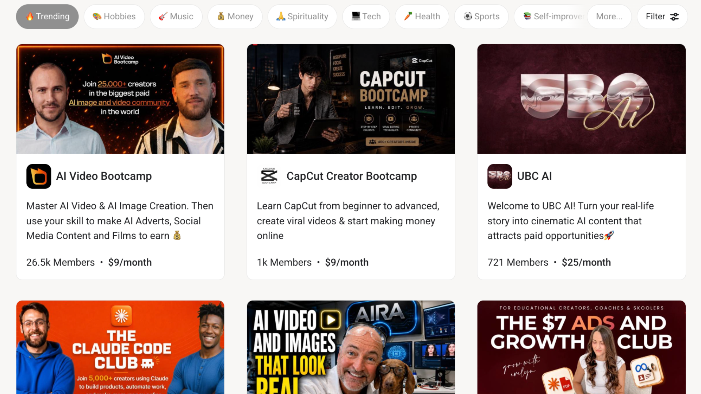The width and height of the screenshot is (701, 394).
Task: Click the AI Video Bootcamp logo icon
Action: pos(39,176)
